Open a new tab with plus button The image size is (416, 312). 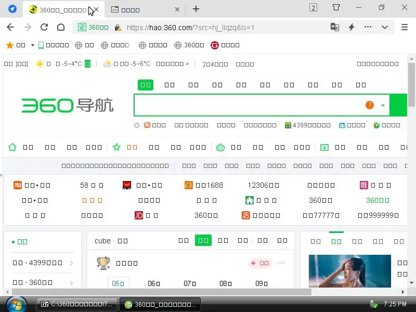(x=196, y=9)
